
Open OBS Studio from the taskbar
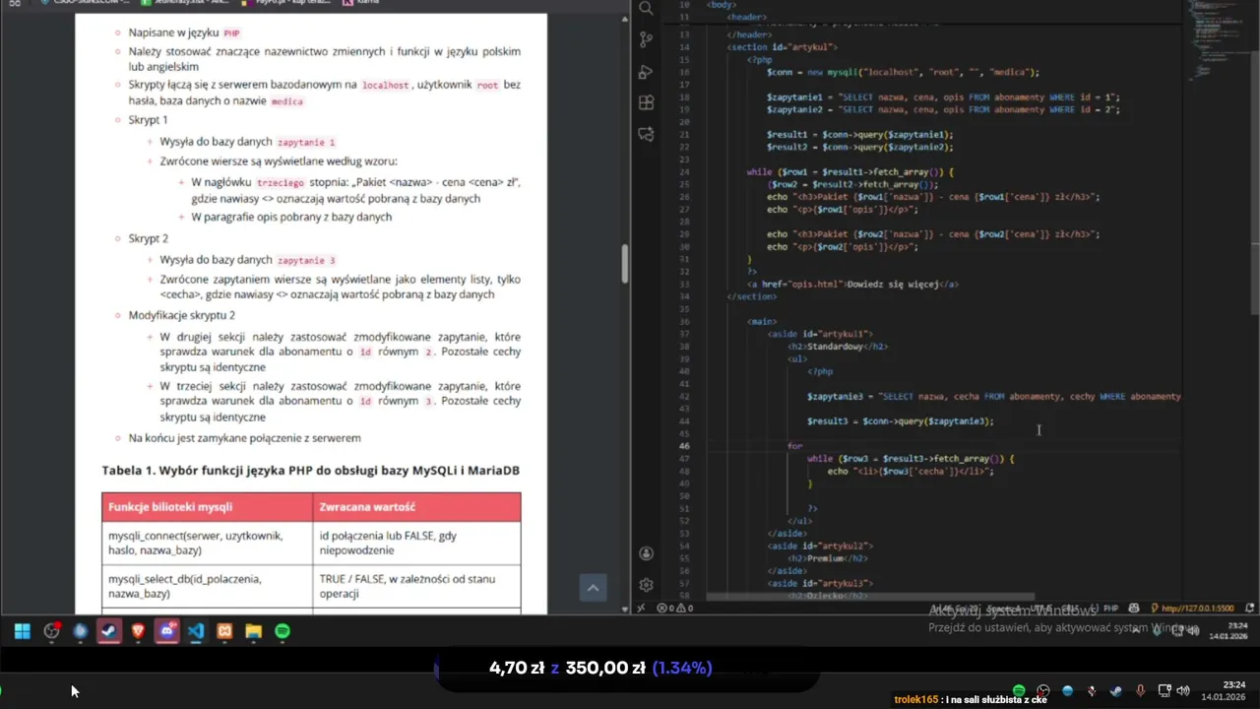pos(51,631)
